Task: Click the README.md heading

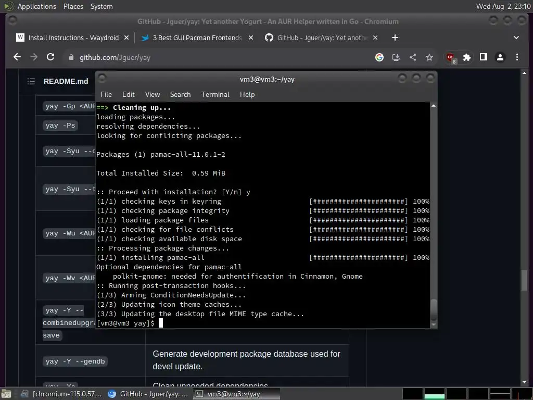Action: [66, 81]
